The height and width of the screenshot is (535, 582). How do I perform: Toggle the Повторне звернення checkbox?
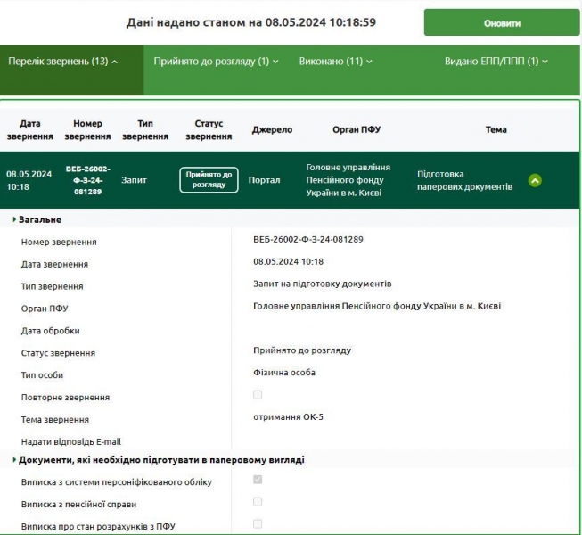point(258,395)
